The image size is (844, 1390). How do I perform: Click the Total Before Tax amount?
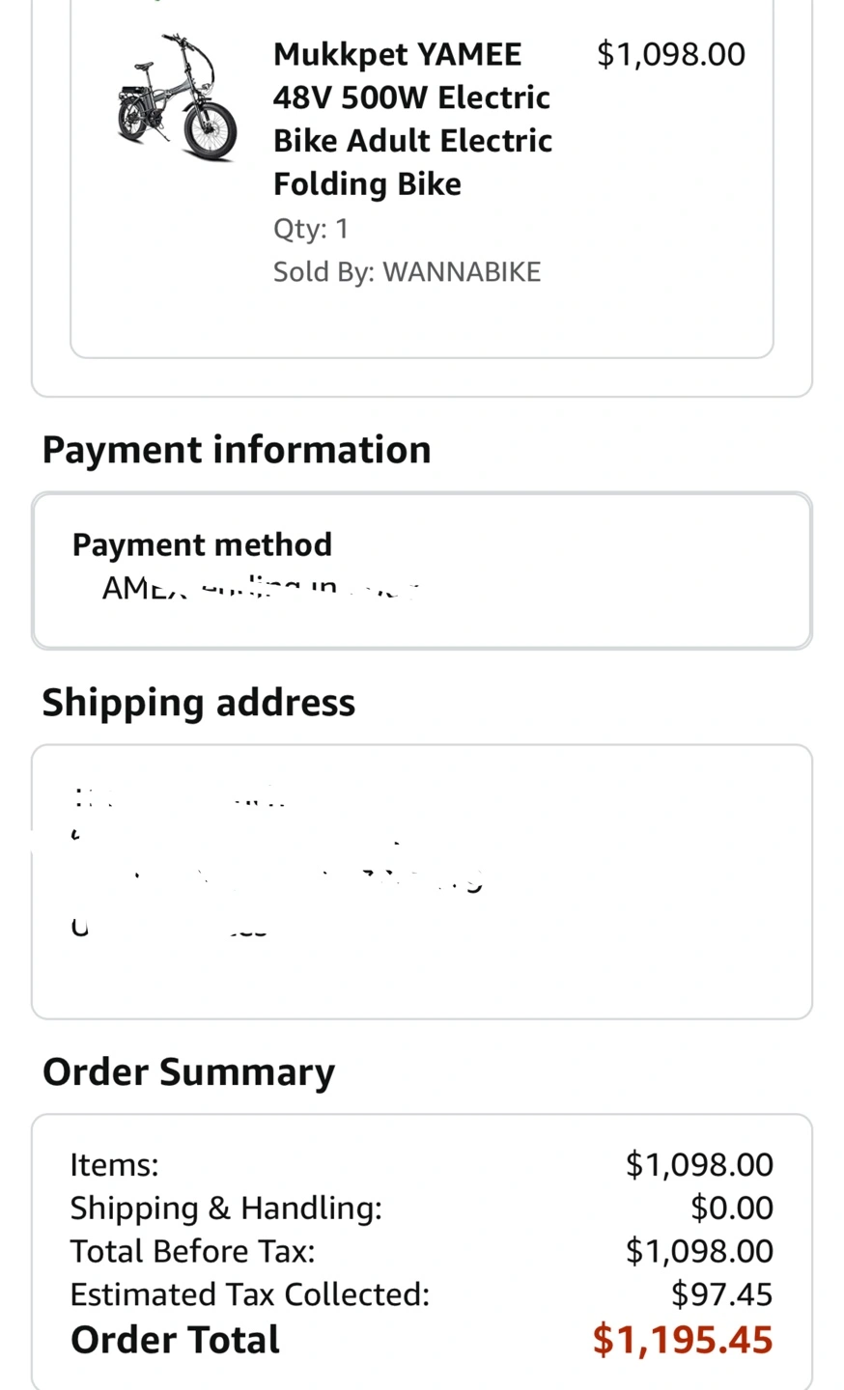(699, 1252)
